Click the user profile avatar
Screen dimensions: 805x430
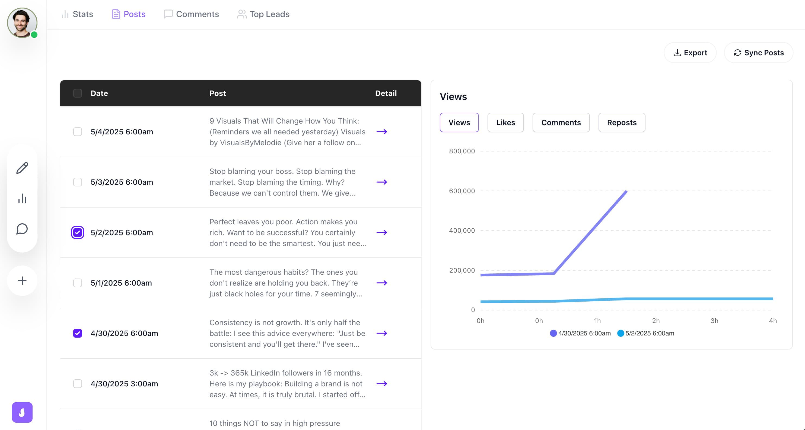[21, 23]
